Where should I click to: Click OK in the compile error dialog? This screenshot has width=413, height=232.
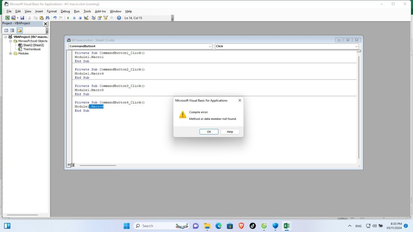pyautogui.click(x=209, y=131)
